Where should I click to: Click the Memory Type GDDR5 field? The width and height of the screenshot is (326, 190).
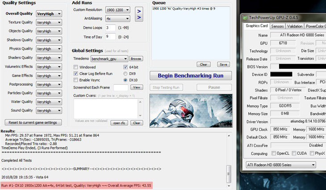coord(285,106)
